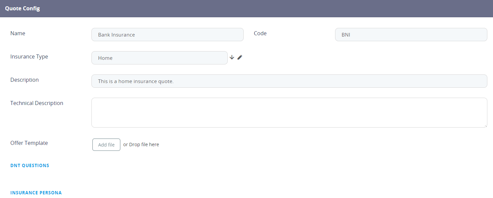
Task: Click inside the Technical Description text area
Action: coord(289,112)
